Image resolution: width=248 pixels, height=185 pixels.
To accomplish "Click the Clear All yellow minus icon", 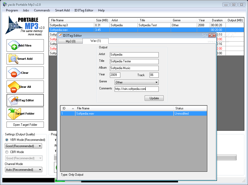I will 14,87.
